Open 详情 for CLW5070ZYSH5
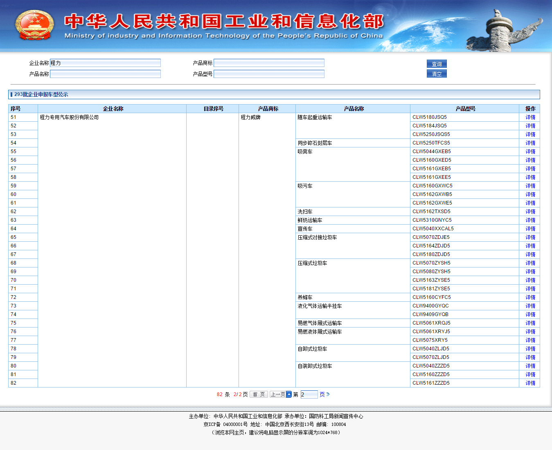 pos(530,263)
